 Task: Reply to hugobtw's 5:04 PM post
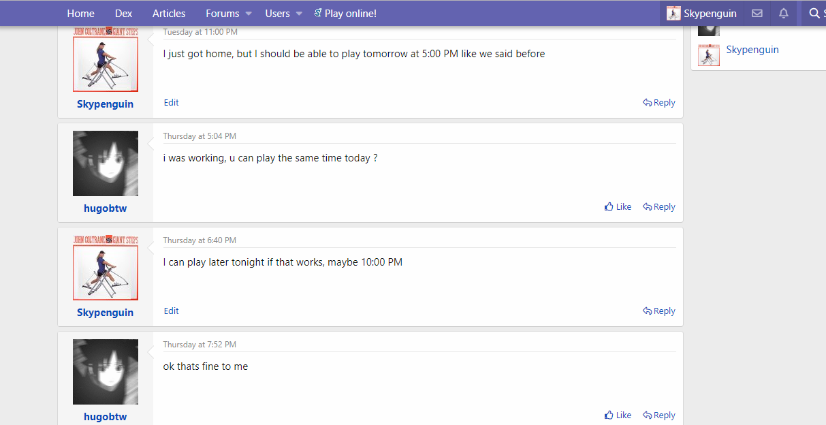[659, 207]
